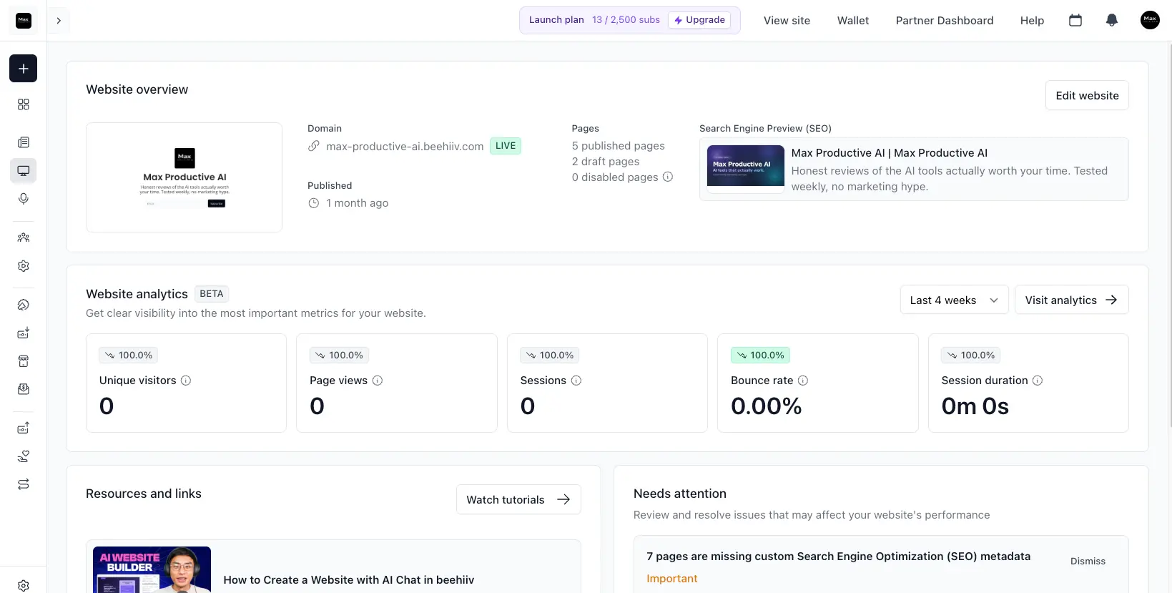Click info icon beside Unique visitors
Screen dimensions: 1172x593
coord(186,381)
